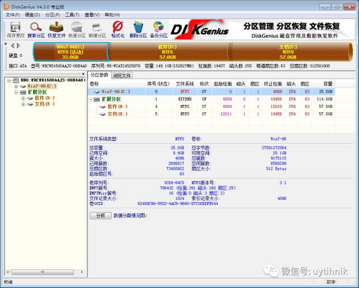Select the 软件(D:) segment in the disk map

167,52
